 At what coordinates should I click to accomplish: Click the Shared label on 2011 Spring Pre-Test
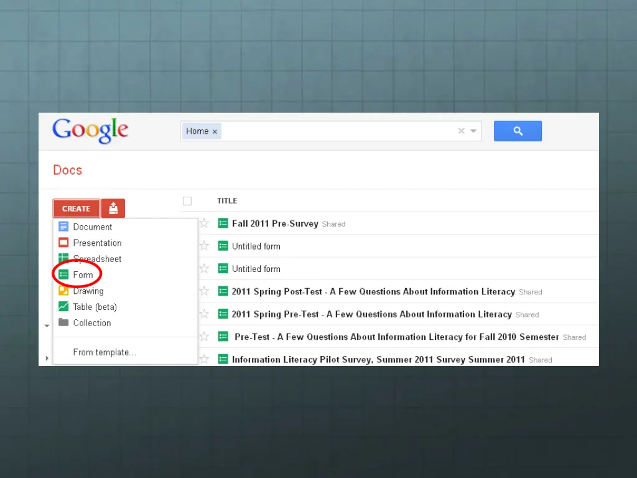coord(528,314)
